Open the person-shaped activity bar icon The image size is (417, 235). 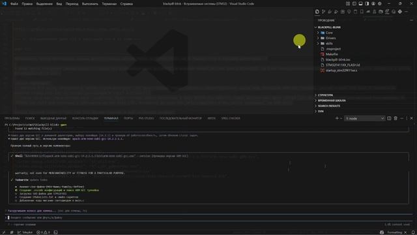pos(375,12)
